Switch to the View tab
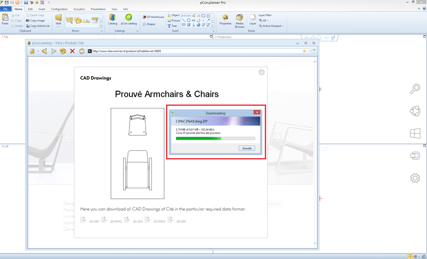The height and width of the screenshot is (259, 427). click(114, 9)
